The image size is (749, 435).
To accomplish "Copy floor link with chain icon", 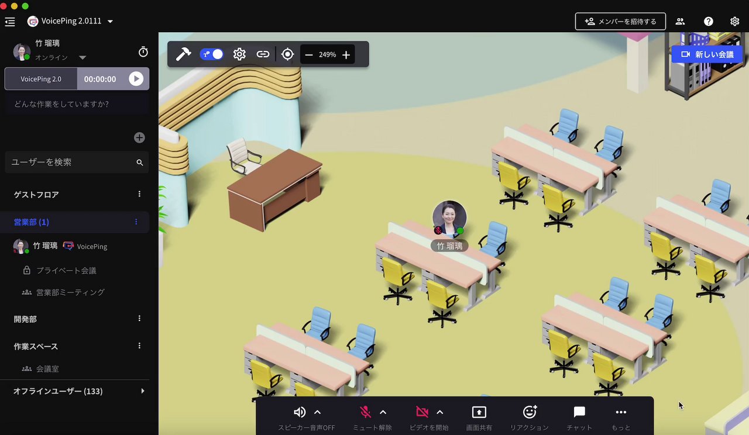I will point(263,54).
